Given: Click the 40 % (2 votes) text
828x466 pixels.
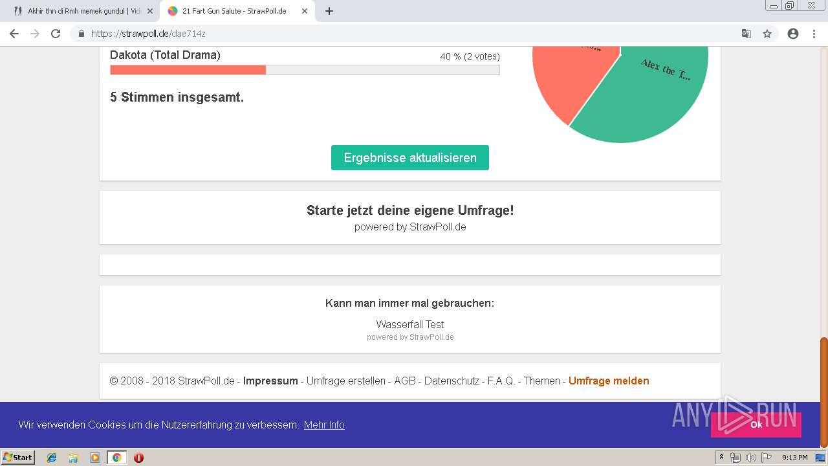Looking at the screenshot, I should point(470,56).
